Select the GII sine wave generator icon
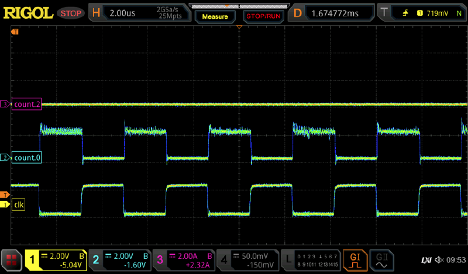This screenshot has width=468, height=274. (x=383, y=259)
